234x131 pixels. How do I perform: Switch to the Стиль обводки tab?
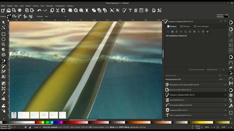(201, 27)
